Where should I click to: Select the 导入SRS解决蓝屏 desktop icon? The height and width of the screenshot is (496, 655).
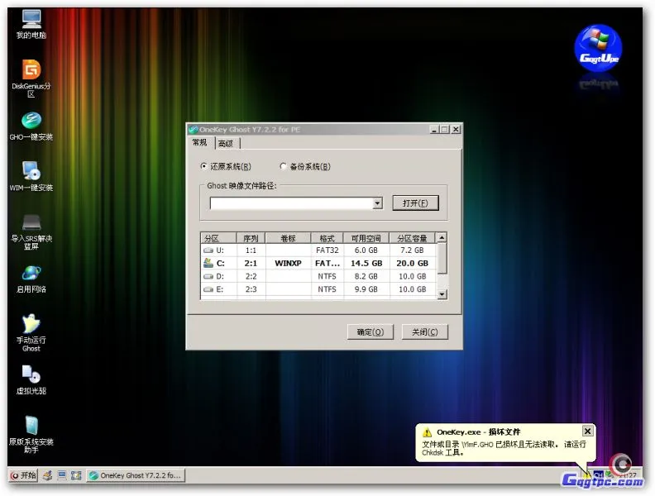tap(31, 231)
